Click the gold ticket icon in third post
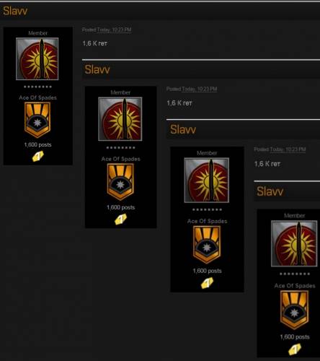The width and height of the screenshot is (320, 361). [207, 283]
